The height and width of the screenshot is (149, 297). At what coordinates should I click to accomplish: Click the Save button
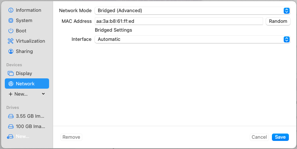coord(280,137)
